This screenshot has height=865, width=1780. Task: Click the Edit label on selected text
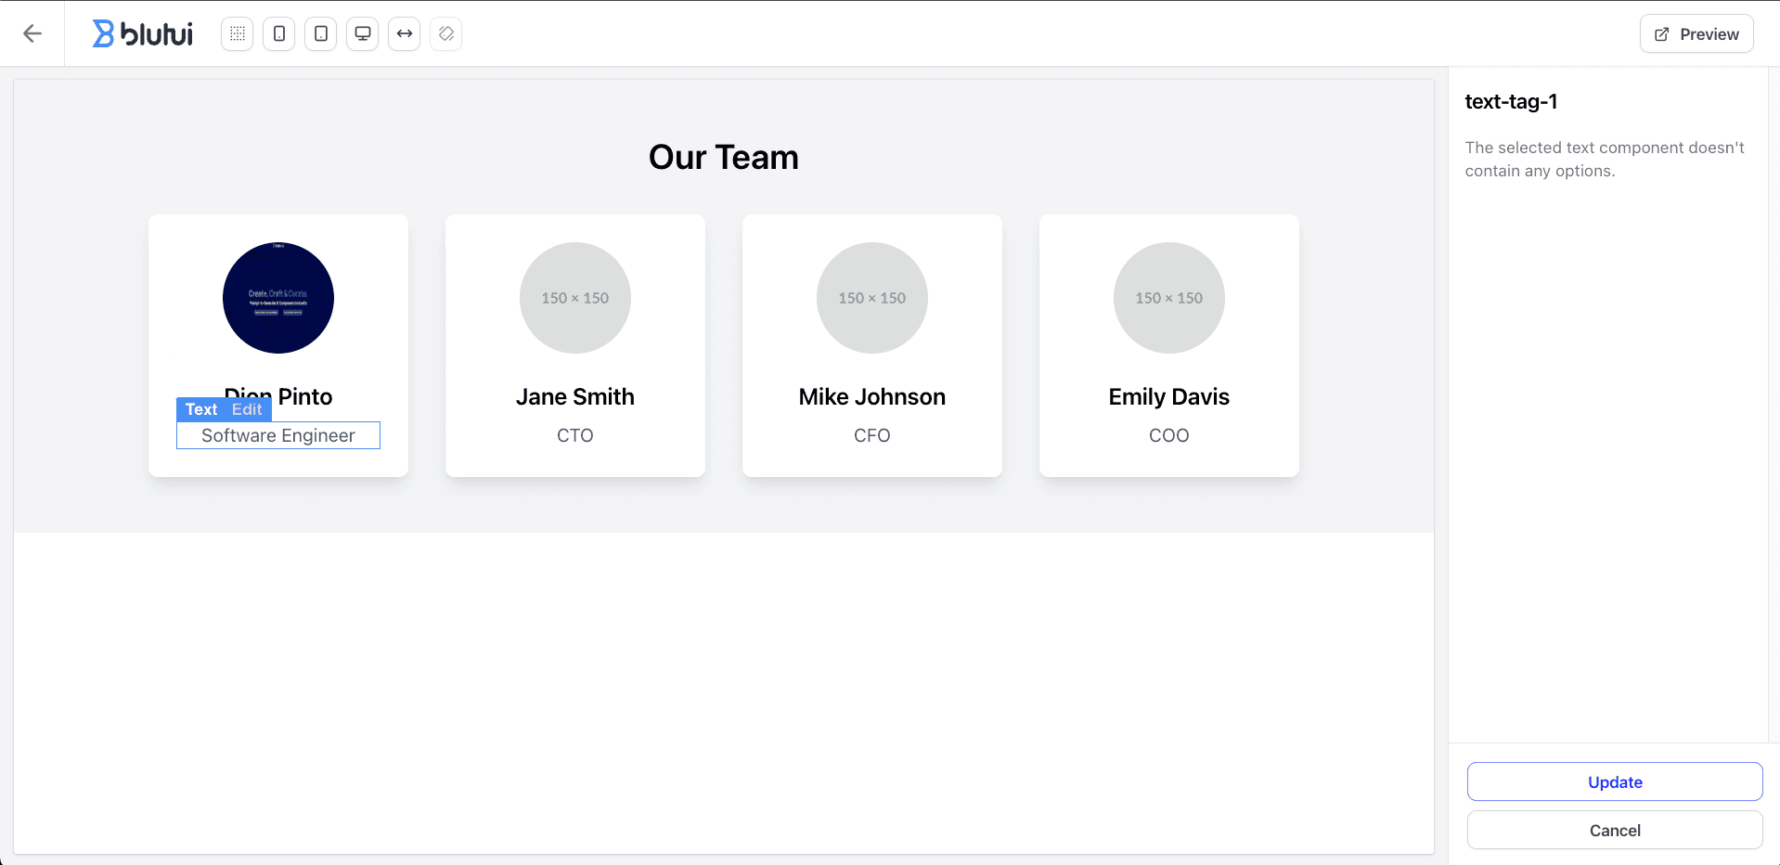(x=247, y=409)
